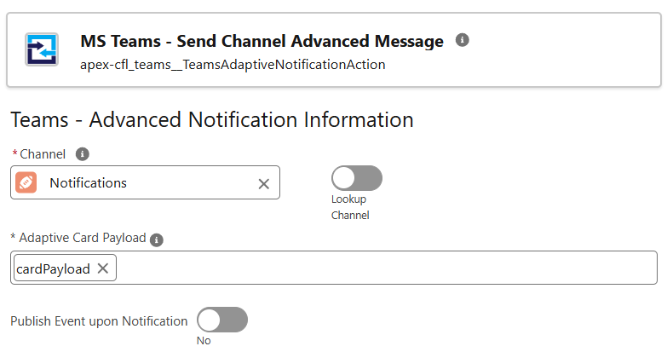Click the info icon next to Send Channel Advanced Message
The width and height of the screenshot is (667, 352).
pyautogui.click(x=462, y=40)
